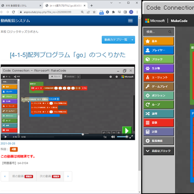Open Chrome three-dot menu
The width and height of the screenshot is (194, 194).
[137, 12]
